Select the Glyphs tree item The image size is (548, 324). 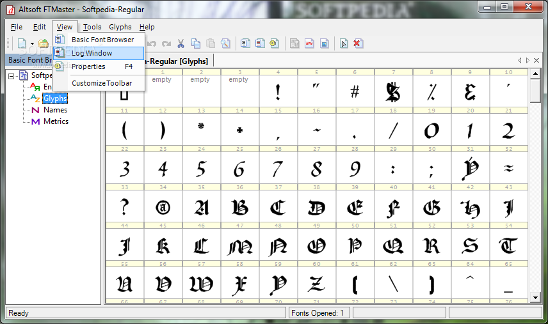(55, 98)
